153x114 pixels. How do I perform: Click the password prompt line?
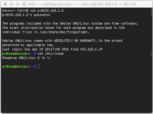coord(26,15)
